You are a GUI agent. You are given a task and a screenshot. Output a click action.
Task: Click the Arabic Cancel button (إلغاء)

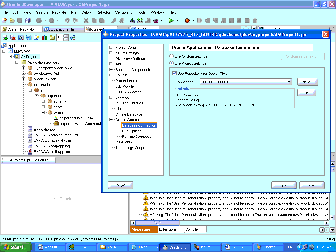[x=312, y=185]
